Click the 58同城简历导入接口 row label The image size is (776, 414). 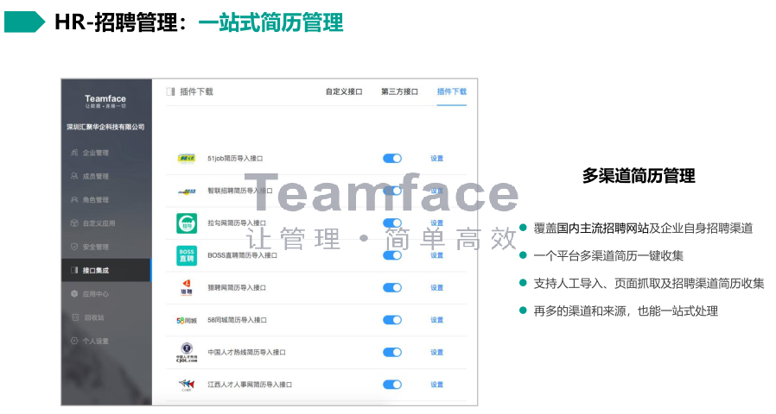coord(237,320)
